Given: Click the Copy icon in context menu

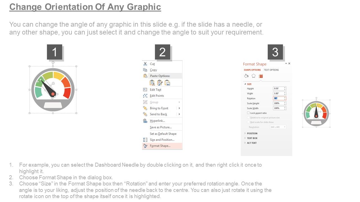Looking at the screenshot, I should pos(145,70).
